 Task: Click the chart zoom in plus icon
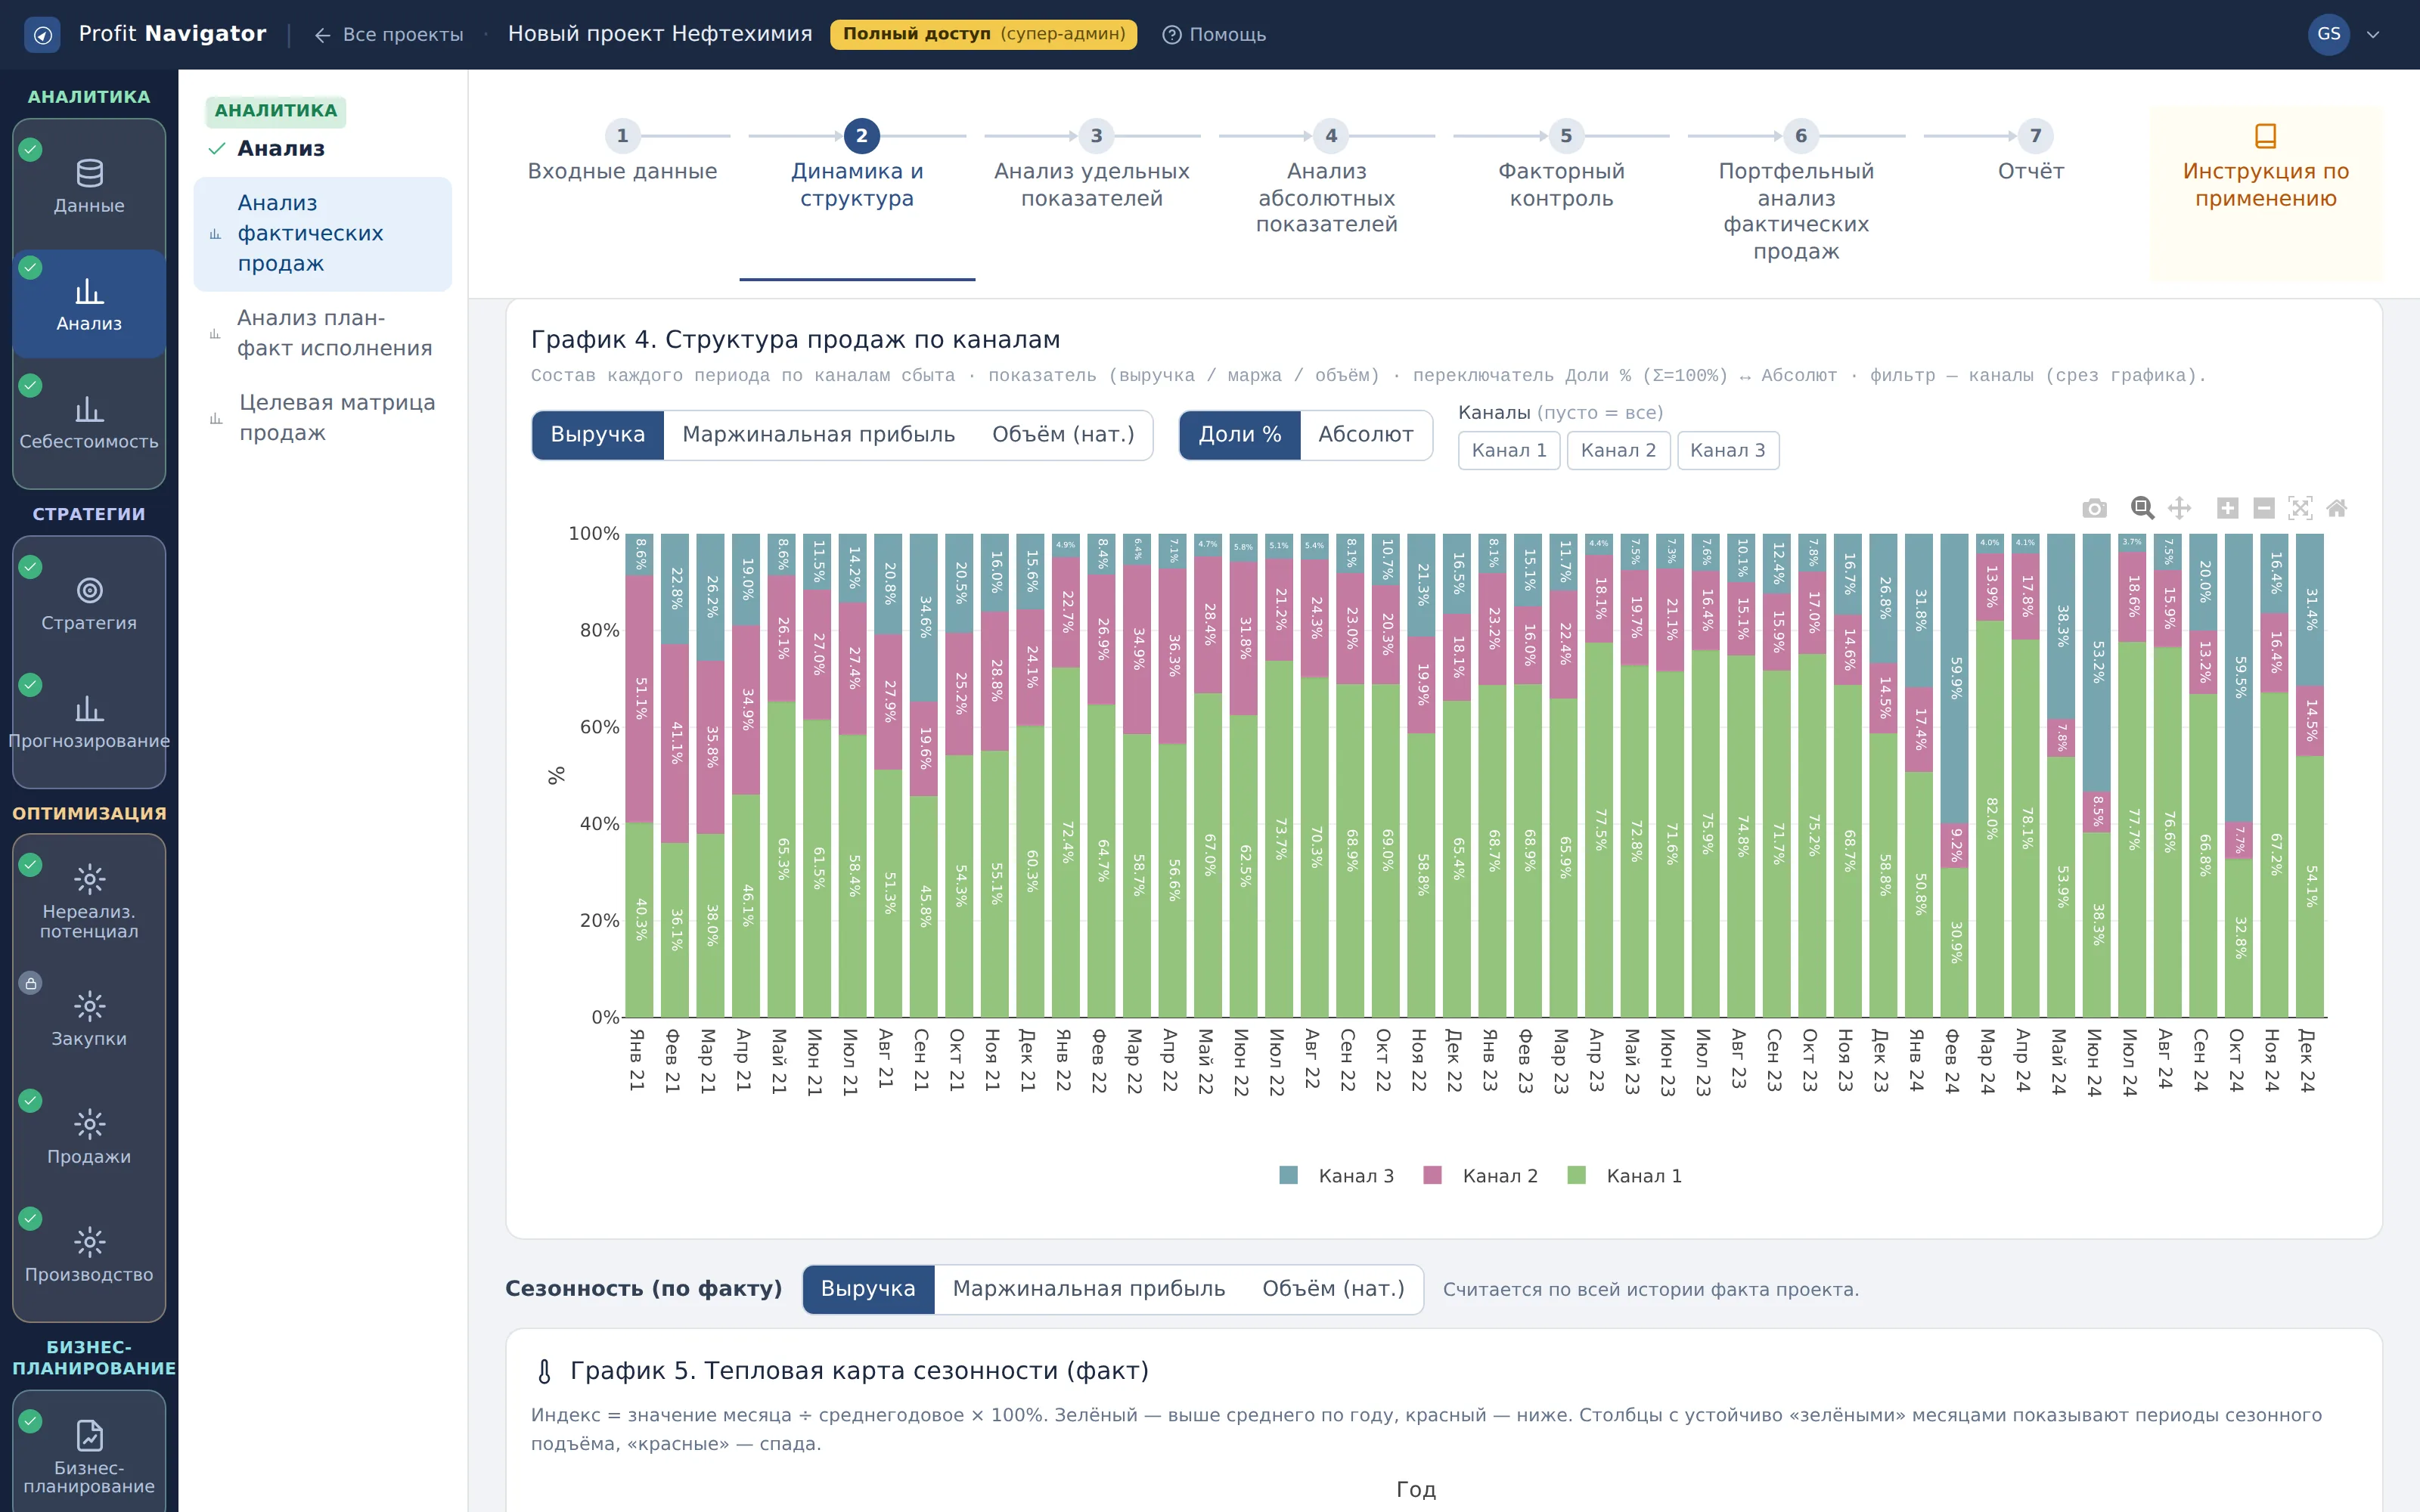pos(2227,508)
